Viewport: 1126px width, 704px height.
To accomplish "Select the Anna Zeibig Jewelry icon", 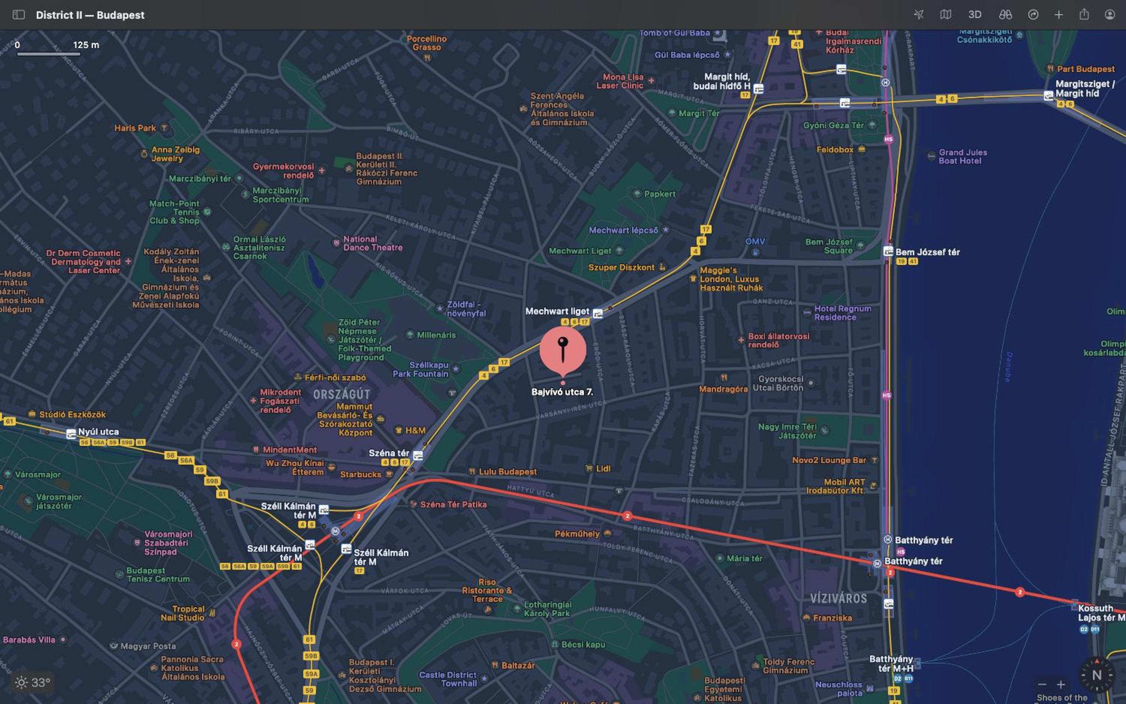I will tap(144, 154).
